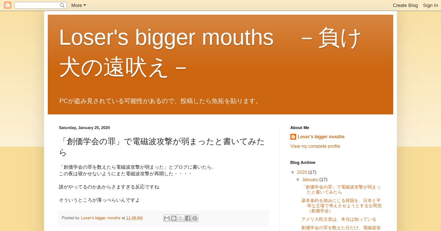Click the search magnifier icon in navbar
This screenshot has height=231, width=441.
point(62,5)
